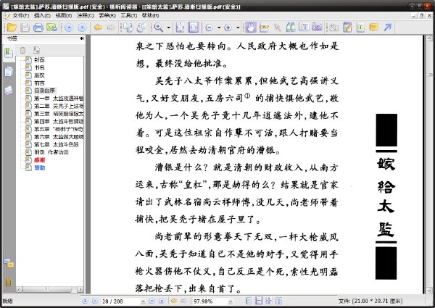The height and width of the screenshot is (308, 435).
Task: Jump to last page in status bar
Action: click(x=162, y=301)
